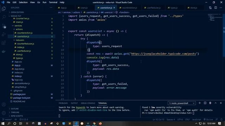Switch to the userReducer.js editor tab

(154, 8)
